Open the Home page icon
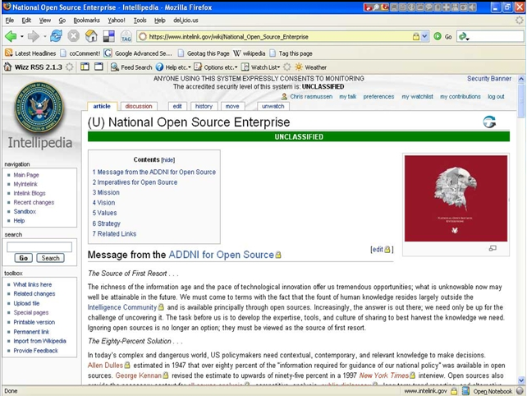The image size is (527, 396). pos(91,36)
